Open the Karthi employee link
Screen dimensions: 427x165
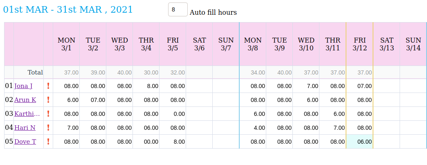pos(27,114)
